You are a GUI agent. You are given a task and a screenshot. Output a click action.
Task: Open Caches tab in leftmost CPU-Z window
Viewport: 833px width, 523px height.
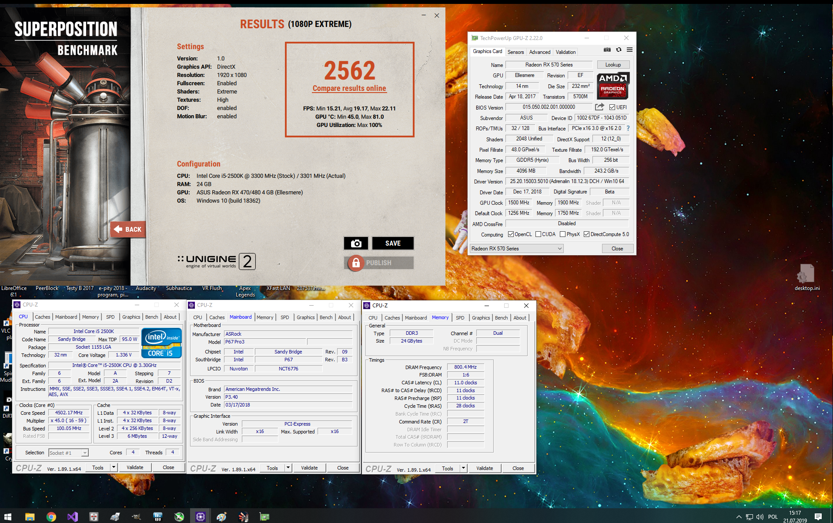pyautogui.click(x=43, y=317)
